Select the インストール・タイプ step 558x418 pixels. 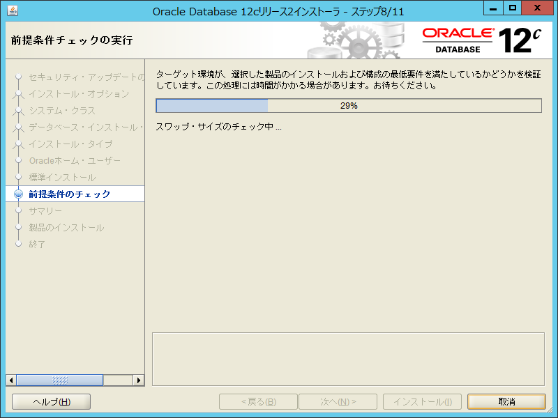click(70, 144)
